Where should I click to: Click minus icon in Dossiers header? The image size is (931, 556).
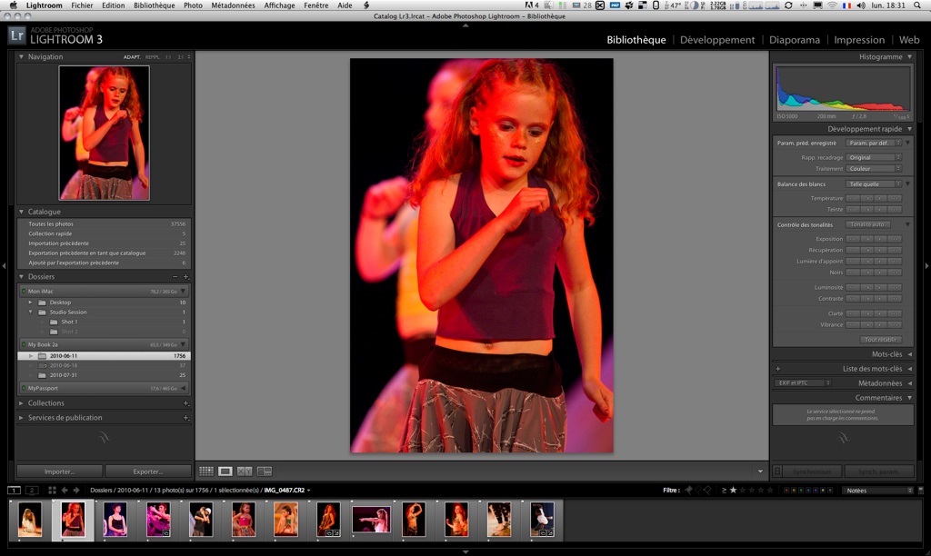point(175,276)
